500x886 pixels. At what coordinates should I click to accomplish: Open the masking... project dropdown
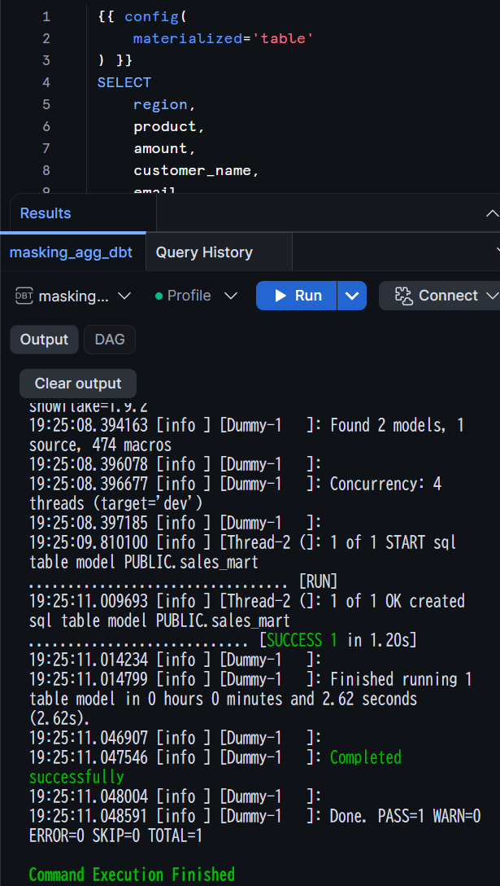click(73, 296)
